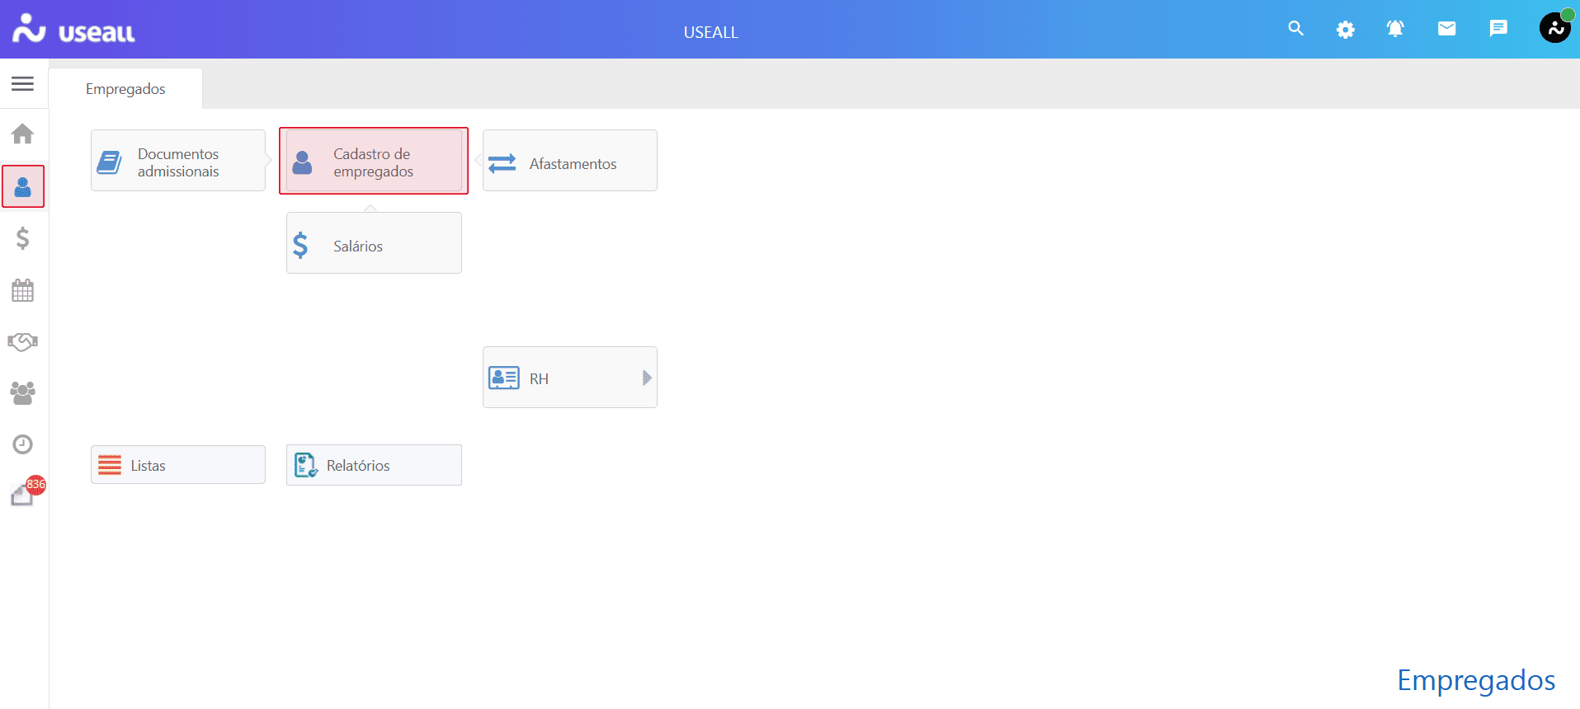The height and width of the screenshot is (709, 1580).
Task: Open Documentos admissionais tile
Action: click(x=178, y=161)
